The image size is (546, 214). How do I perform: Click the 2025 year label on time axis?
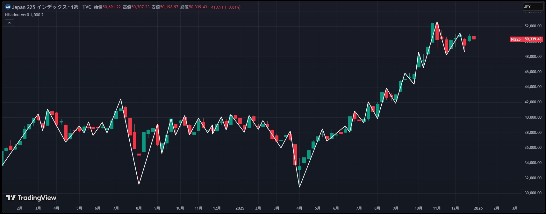240,208
